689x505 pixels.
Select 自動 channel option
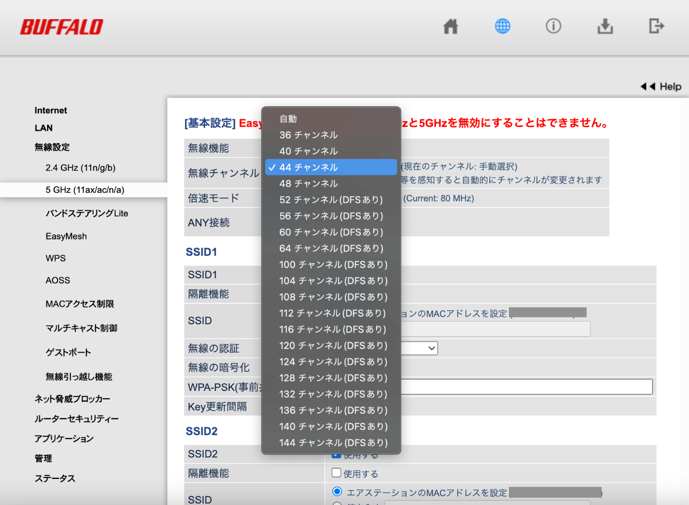pos(331,119)
